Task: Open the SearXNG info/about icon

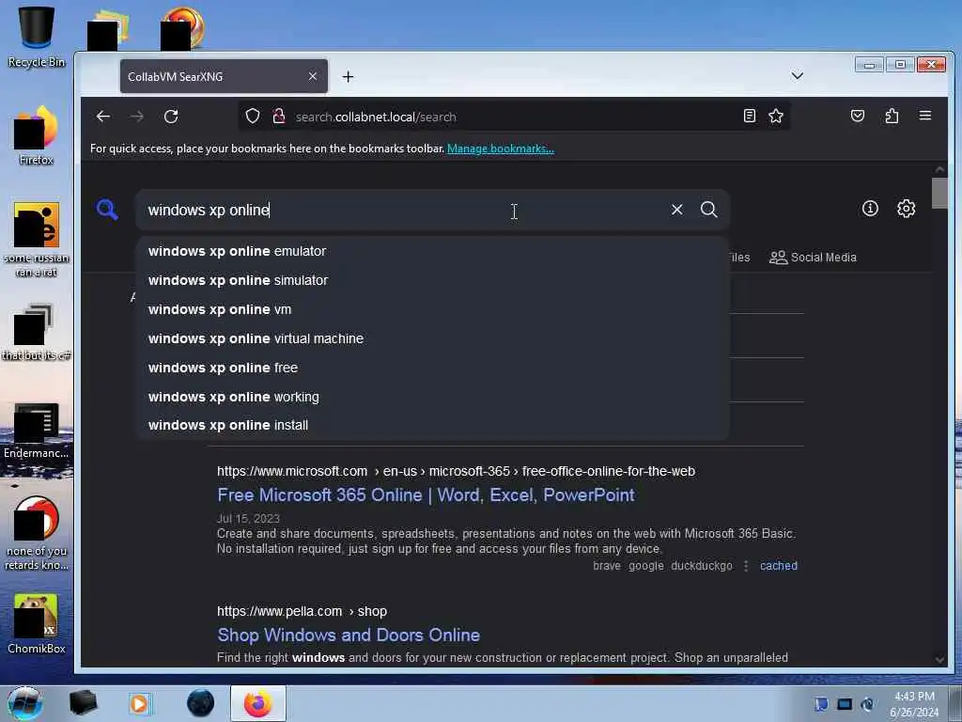Action: (870, 209)
